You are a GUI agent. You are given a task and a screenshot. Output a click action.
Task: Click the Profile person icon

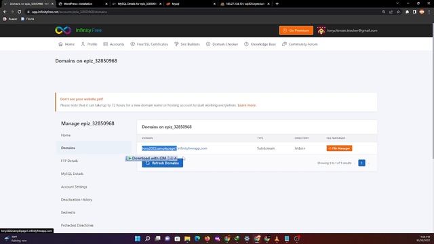point(83,44)
